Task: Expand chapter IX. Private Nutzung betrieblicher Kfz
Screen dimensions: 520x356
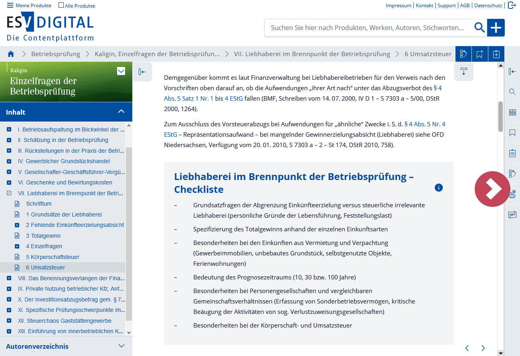Action: pyautogui.click(x=9, y=289)
